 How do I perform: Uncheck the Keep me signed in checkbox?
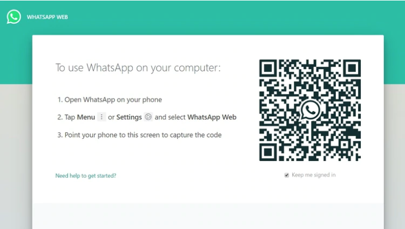(287, 175)
